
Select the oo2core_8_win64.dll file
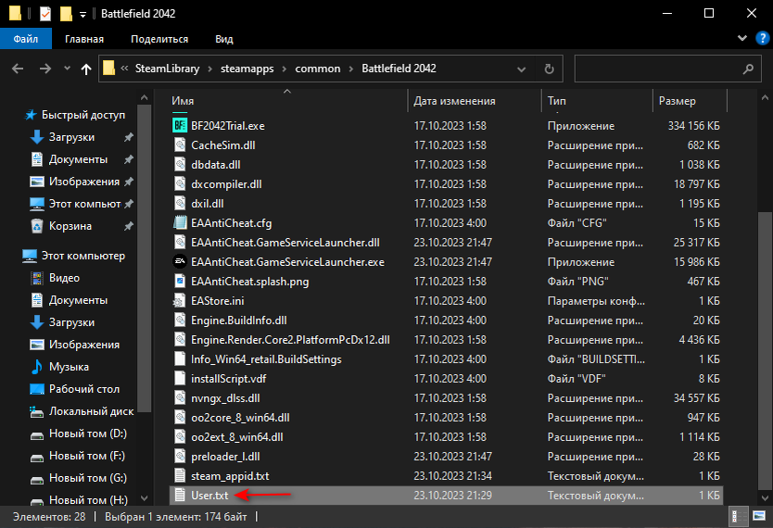tap(446, 418)
